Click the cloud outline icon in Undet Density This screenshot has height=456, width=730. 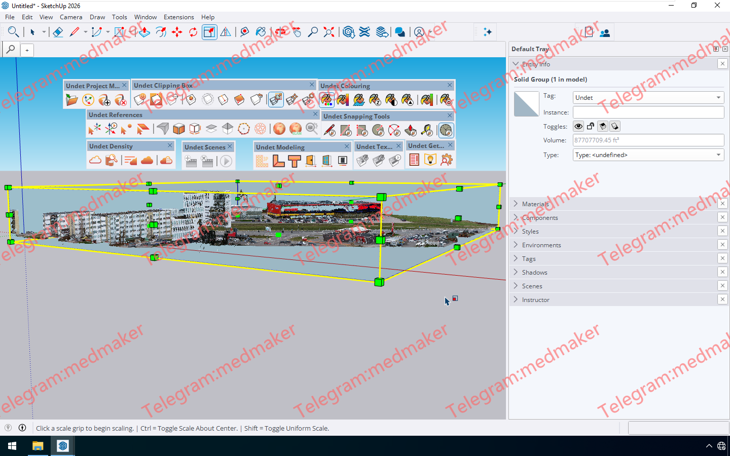click(x=95, y=160)
